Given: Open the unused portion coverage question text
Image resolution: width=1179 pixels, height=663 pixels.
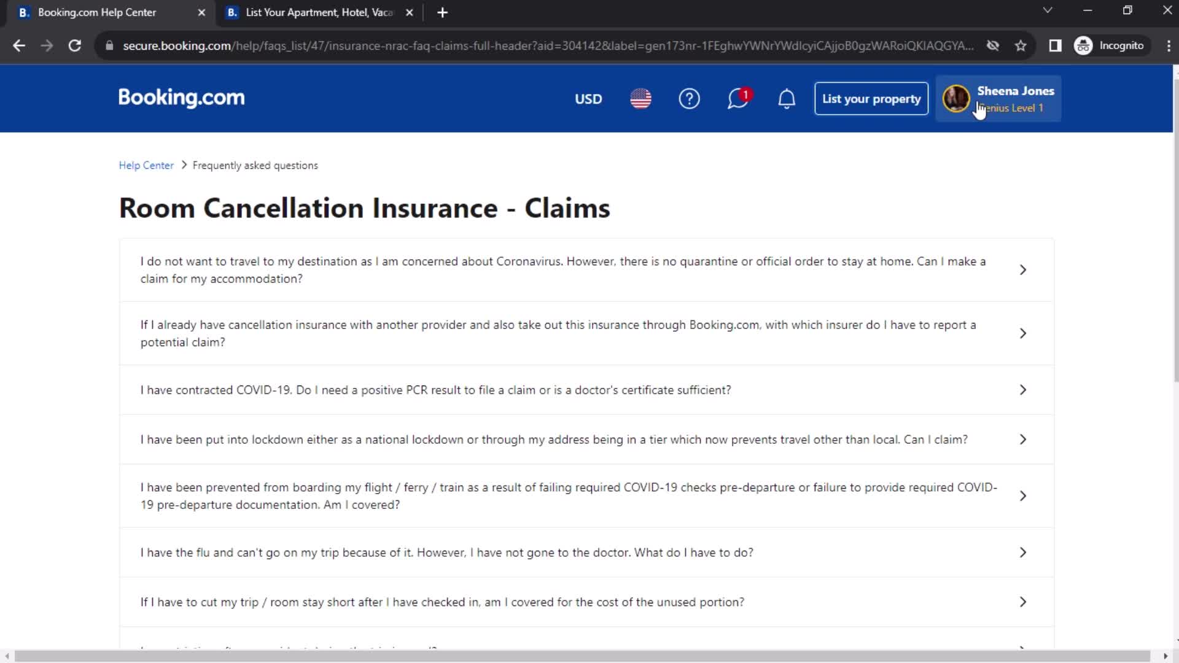Looking at the screenshot, I should 442,602.
